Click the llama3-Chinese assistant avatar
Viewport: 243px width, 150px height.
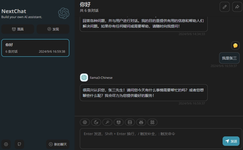point(84,77)
